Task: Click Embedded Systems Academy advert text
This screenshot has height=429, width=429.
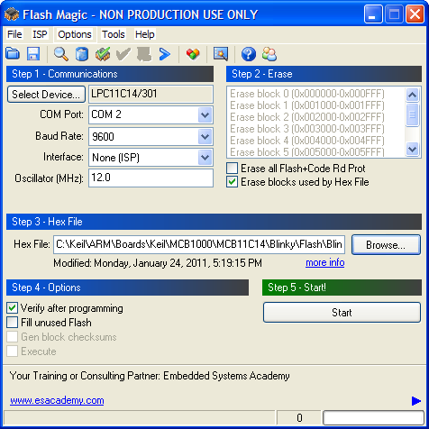Action: click(x=150, y=376)
